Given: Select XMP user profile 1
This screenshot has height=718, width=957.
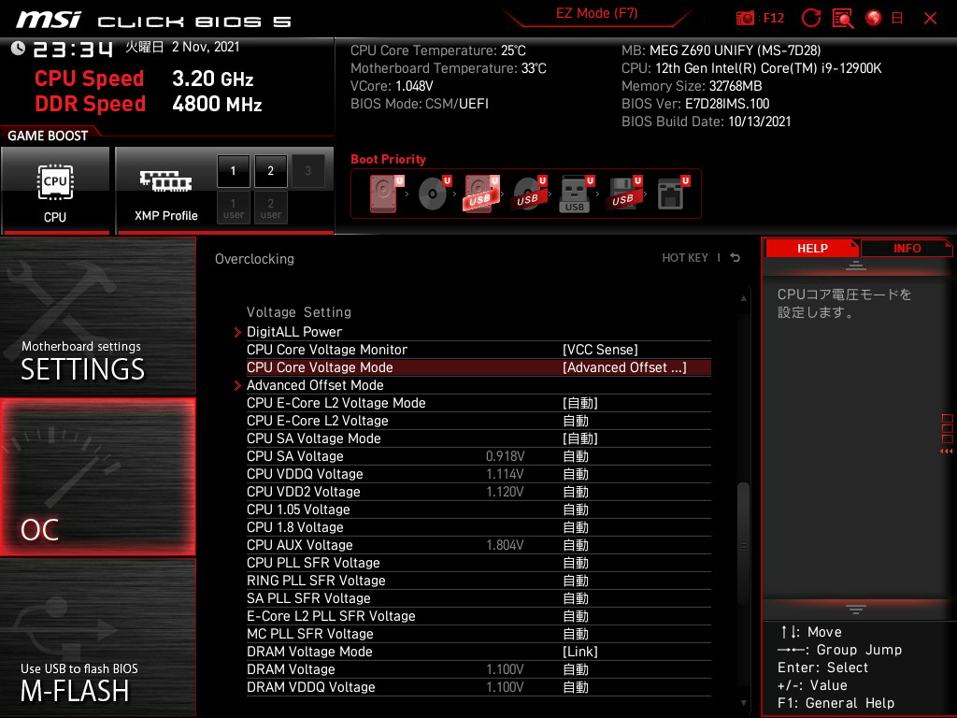Looking at the screenshot, I should (233, 208).
